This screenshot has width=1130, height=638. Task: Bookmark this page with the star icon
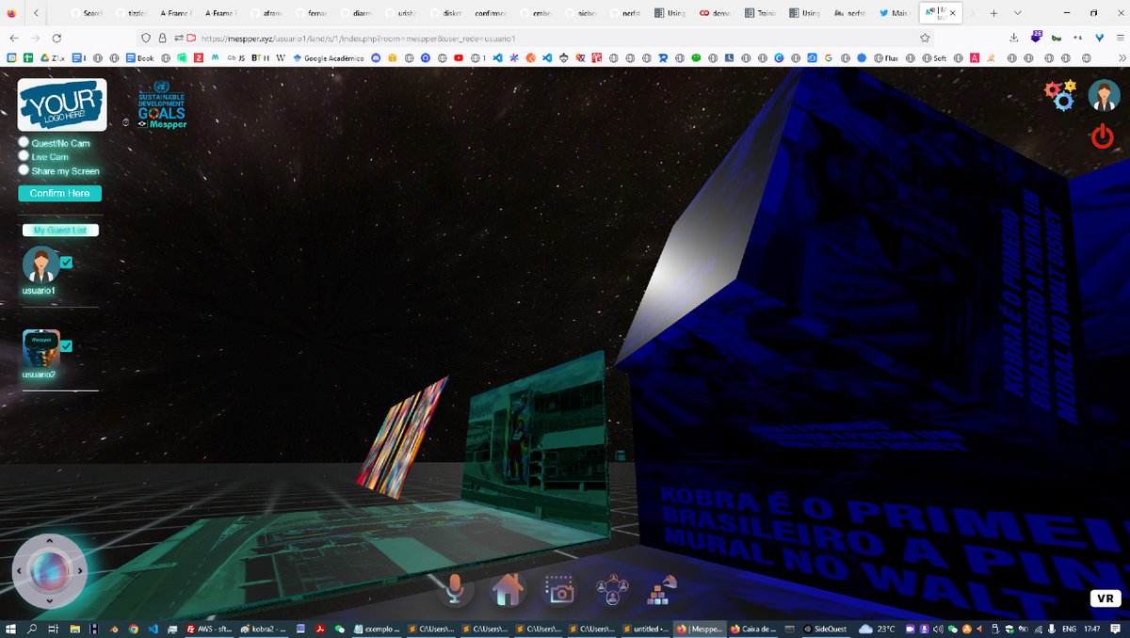(x=925, y=38)
